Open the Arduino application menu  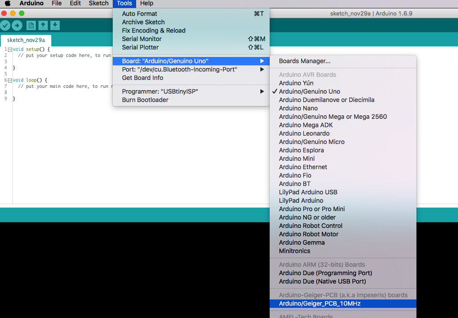[31, 3]
